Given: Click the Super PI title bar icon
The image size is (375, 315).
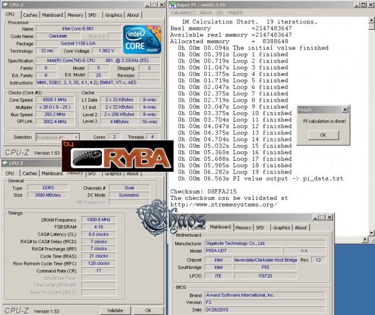Looking at the screenshot, I should (x=172, y=5).
